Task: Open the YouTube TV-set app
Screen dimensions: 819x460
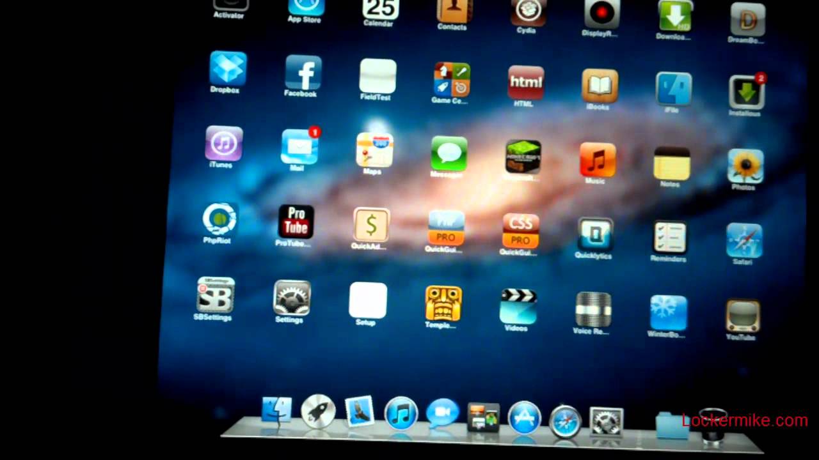Action: pyautogui.click(x=742, y=316)
